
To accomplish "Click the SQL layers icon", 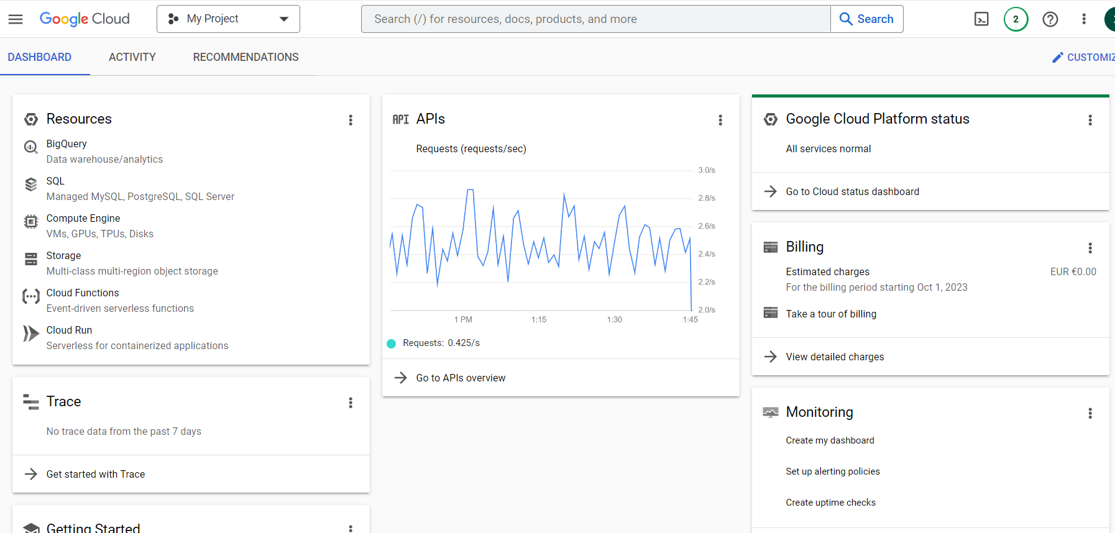I will coord(30,184).
